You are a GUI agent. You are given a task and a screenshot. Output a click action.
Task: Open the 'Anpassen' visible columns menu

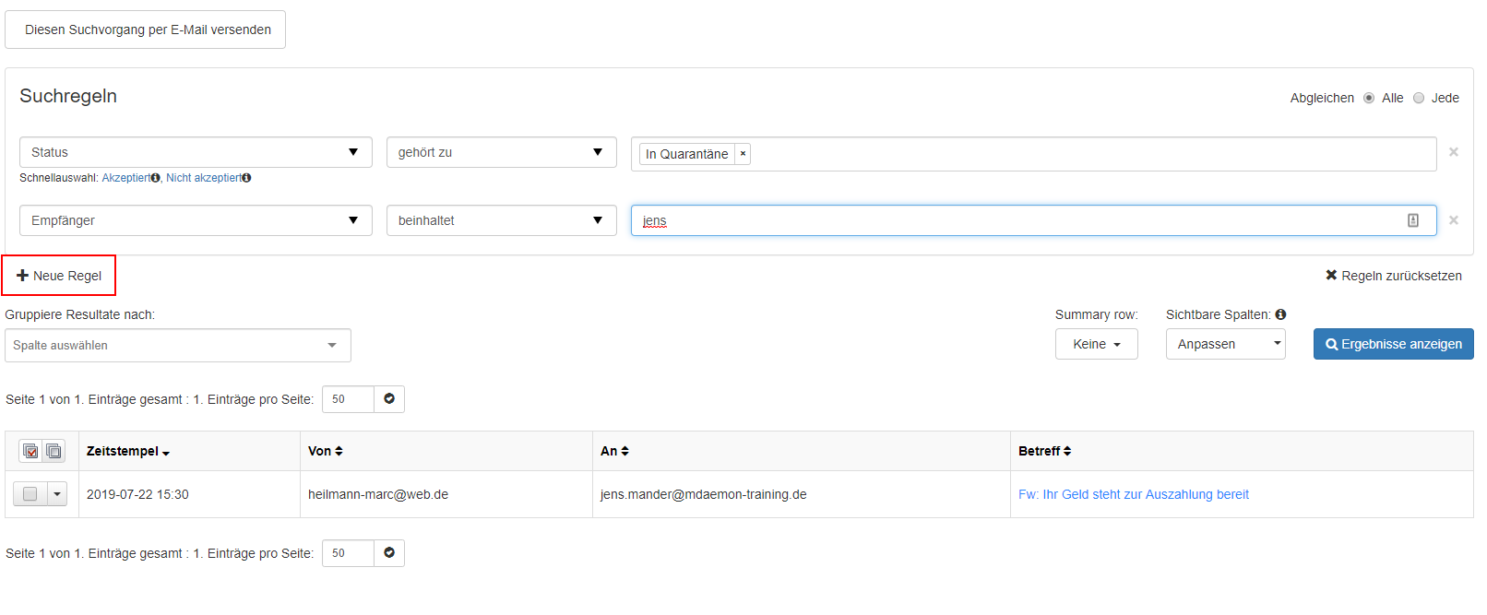[1225, 344]
